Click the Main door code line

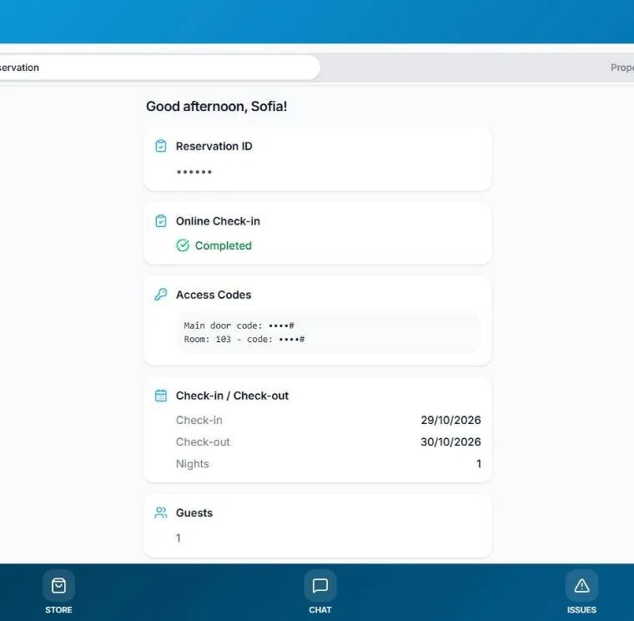pyautogui.click(x=239, y=326)
